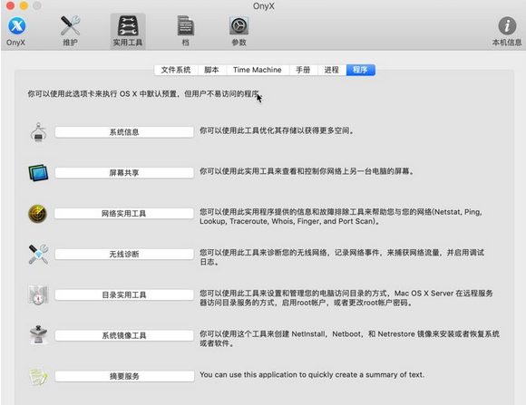Screen dimensions: 526x405
Task: Click the 摘要服务 notepad icon
Action: click(x=38, y=376)
